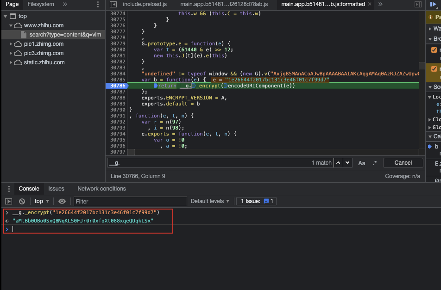Go to next search match arrow

coord(347,163)
